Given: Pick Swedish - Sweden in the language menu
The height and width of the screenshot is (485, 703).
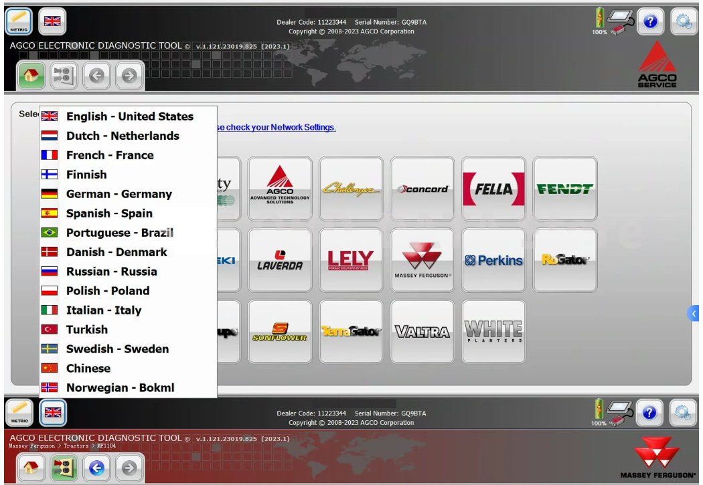Looking at the screenshot, I should (117, 349).
